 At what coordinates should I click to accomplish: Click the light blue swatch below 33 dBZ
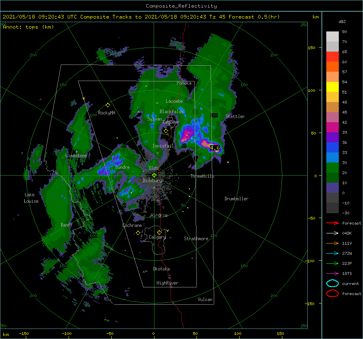click(x=332, y=158)
